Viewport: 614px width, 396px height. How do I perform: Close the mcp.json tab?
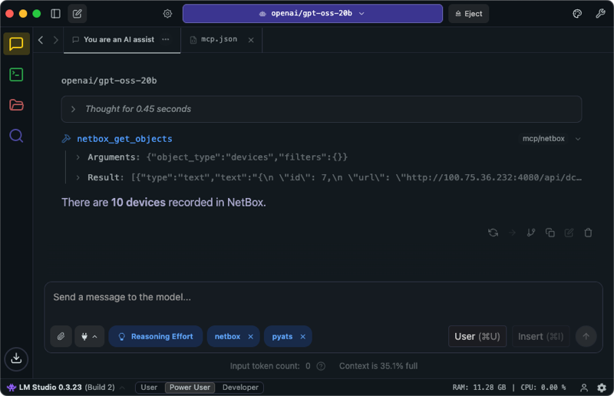click(251, 40)
